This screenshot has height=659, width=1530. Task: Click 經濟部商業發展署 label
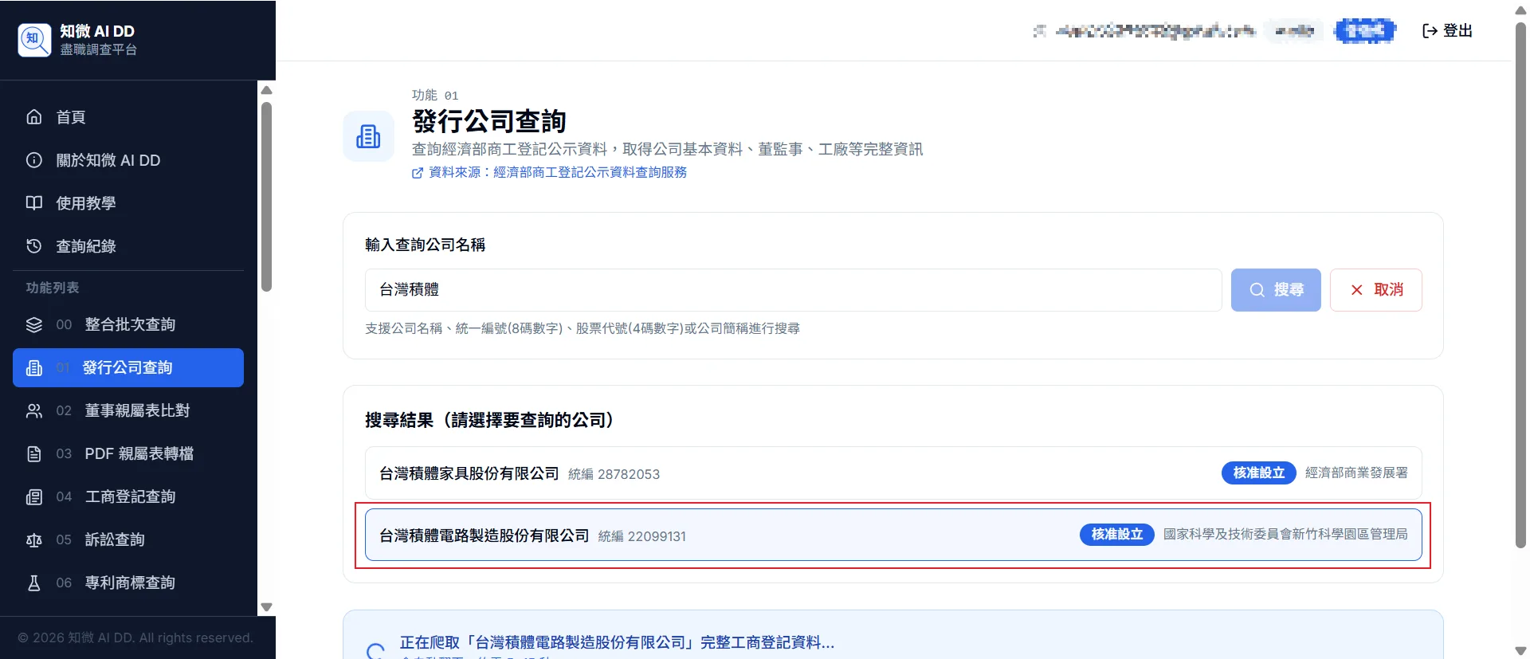(1356, 473)
